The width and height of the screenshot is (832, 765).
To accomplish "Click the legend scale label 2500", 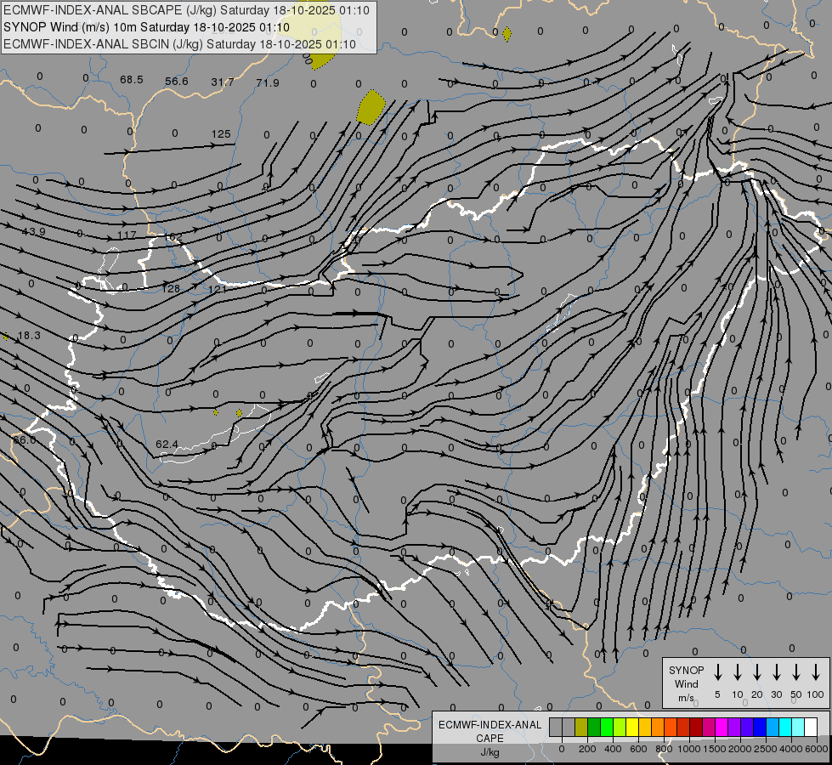I will click(766, 749).
